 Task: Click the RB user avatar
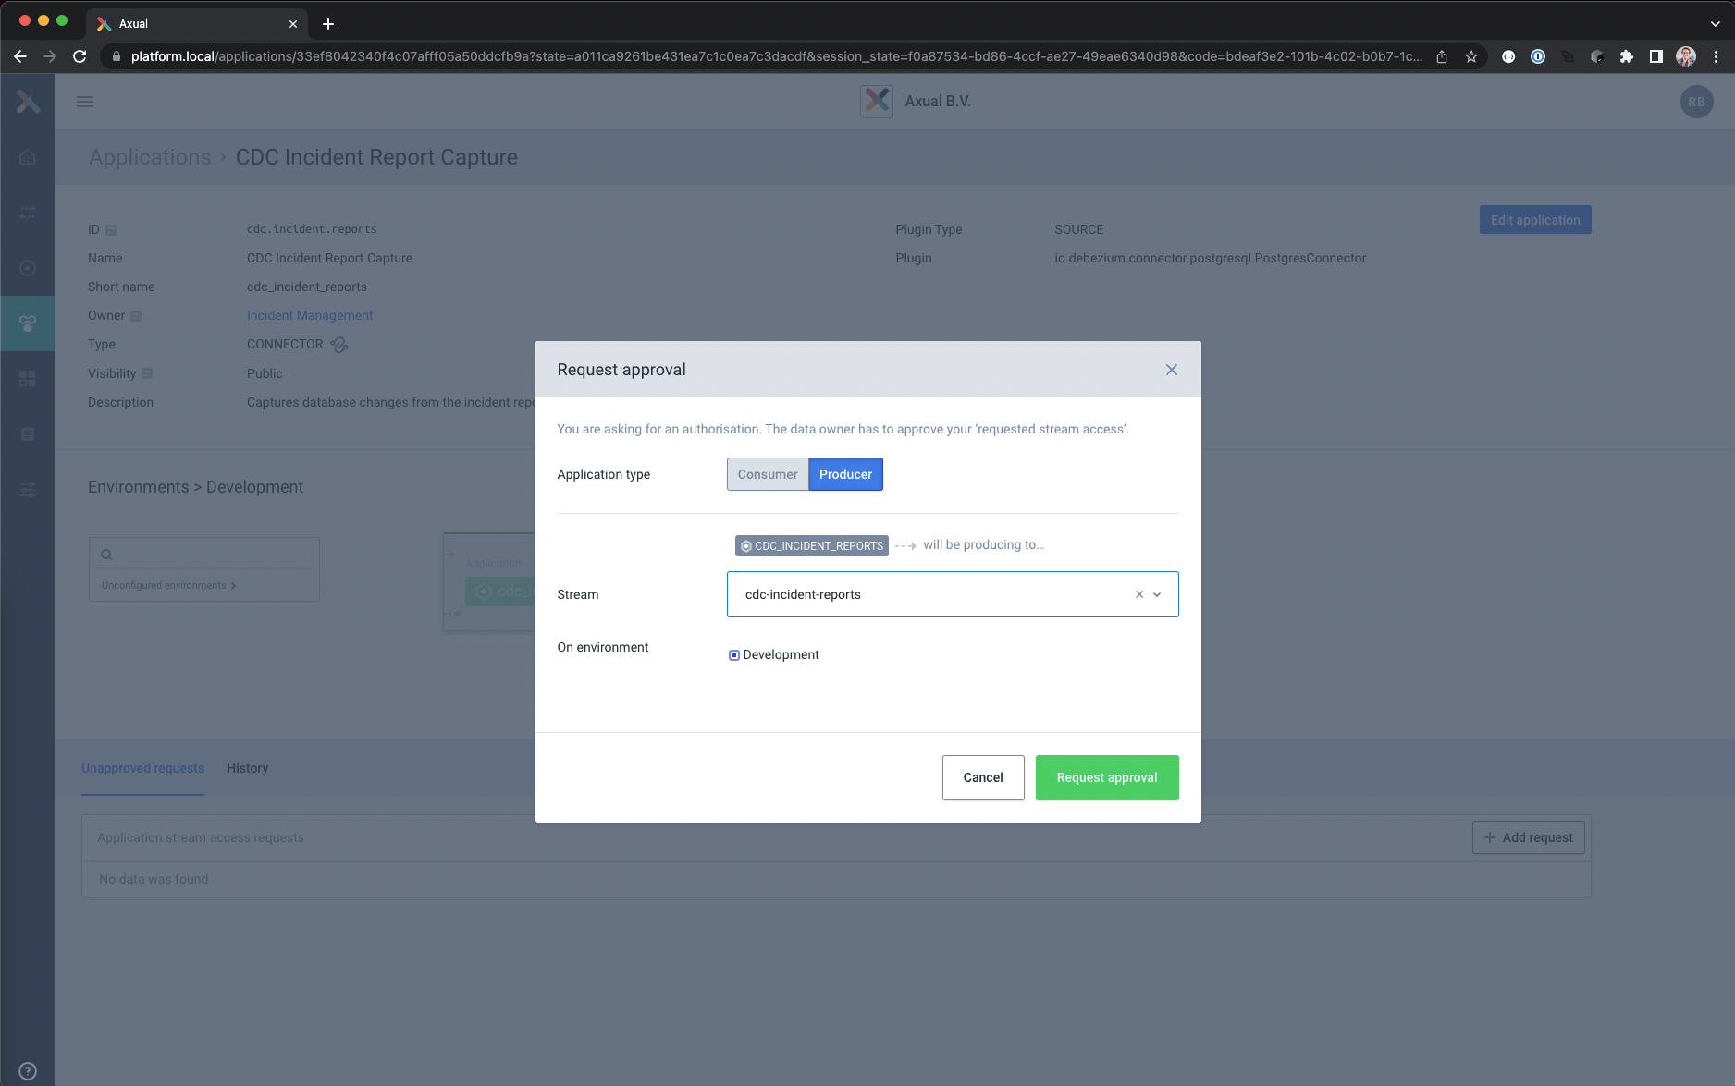click(x=1696, y=102)
